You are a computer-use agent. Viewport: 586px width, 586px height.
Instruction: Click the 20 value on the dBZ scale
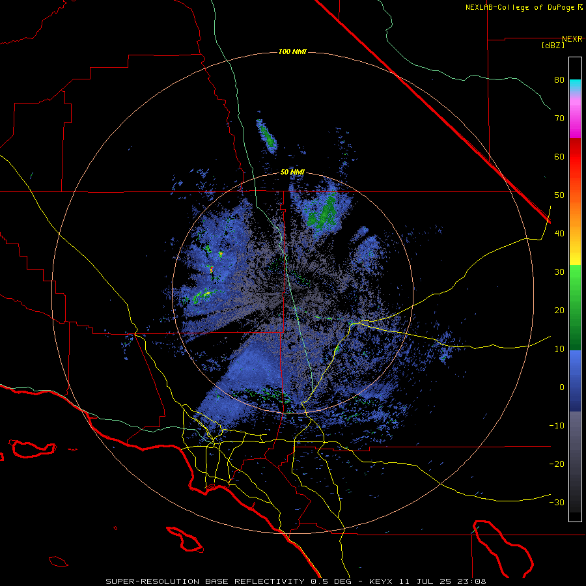559,311
